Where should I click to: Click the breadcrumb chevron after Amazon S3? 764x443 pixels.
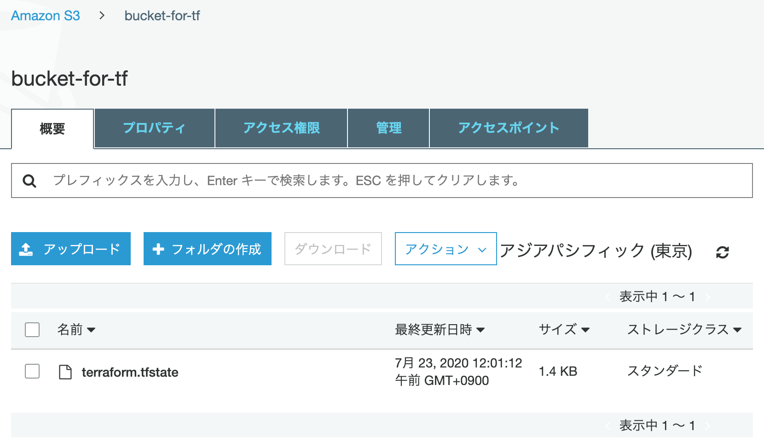102,16
